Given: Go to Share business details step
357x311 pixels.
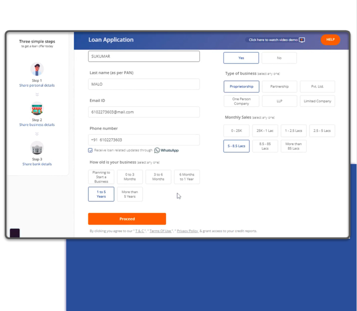Looking at the screenshot, I should coord(37,125).
